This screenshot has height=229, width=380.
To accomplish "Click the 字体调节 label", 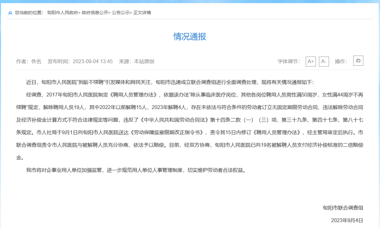I will (289, 61).
